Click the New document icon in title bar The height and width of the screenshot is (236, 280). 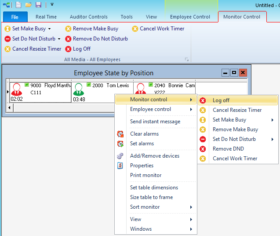click(x=18, y=5)
